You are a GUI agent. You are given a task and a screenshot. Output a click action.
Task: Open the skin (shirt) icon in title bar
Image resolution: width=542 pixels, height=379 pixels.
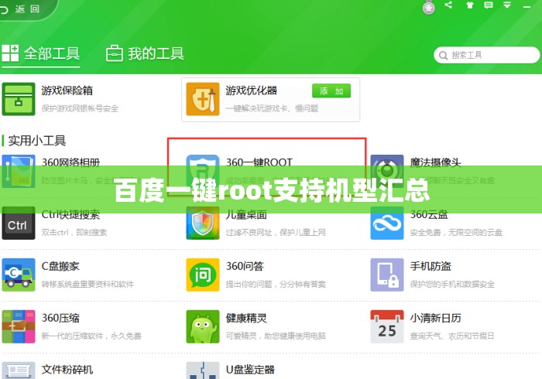tap(469, 5)
